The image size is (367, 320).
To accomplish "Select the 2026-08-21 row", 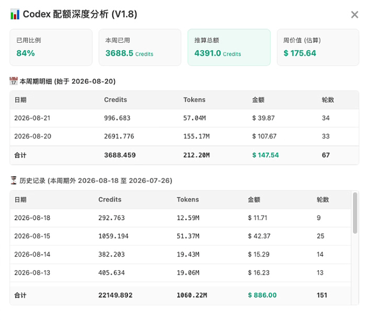I will pos(184,118).
